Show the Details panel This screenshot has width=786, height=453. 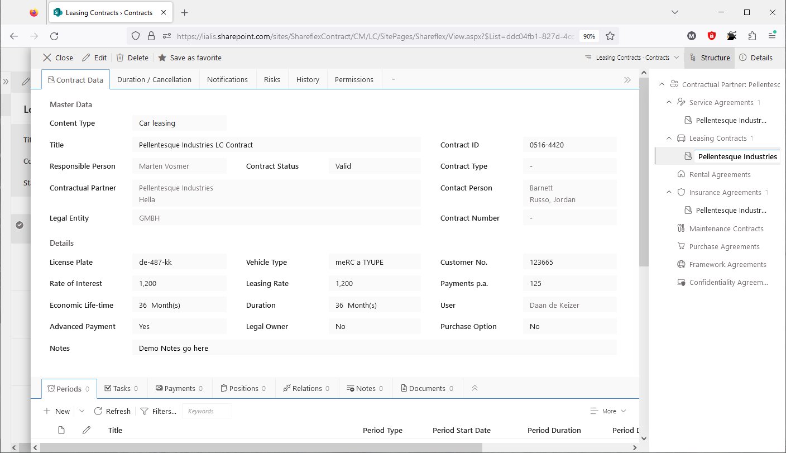tap(756, 58)
